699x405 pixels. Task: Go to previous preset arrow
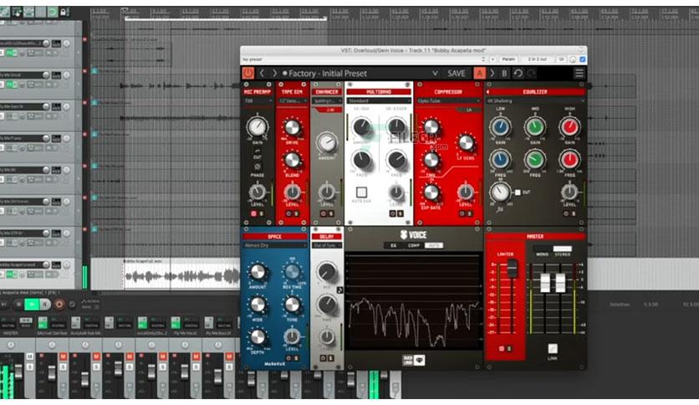tap(263, 73)
